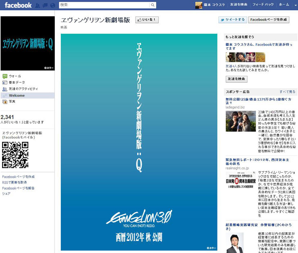Image resolution: width=298 pixels, height=253 pixels.
Task: Click the search magnifier button
Action: (153, 5)
